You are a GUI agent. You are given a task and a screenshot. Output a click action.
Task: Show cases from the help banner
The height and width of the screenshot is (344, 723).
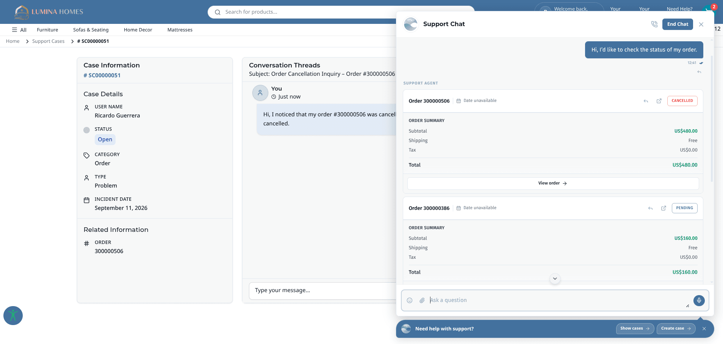click(x=635, y=328)
